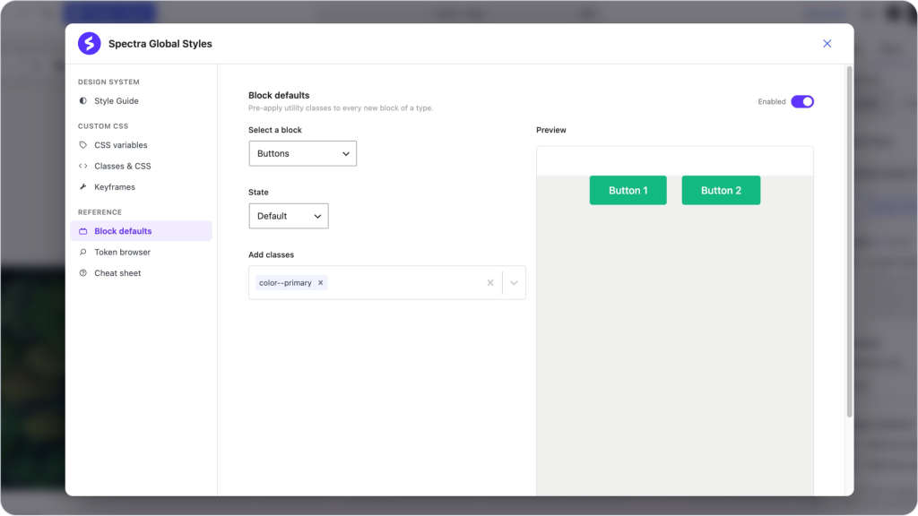Click the Classes & CSS code icon
This screenshot has width=918, height=516.
pos(83,166)
